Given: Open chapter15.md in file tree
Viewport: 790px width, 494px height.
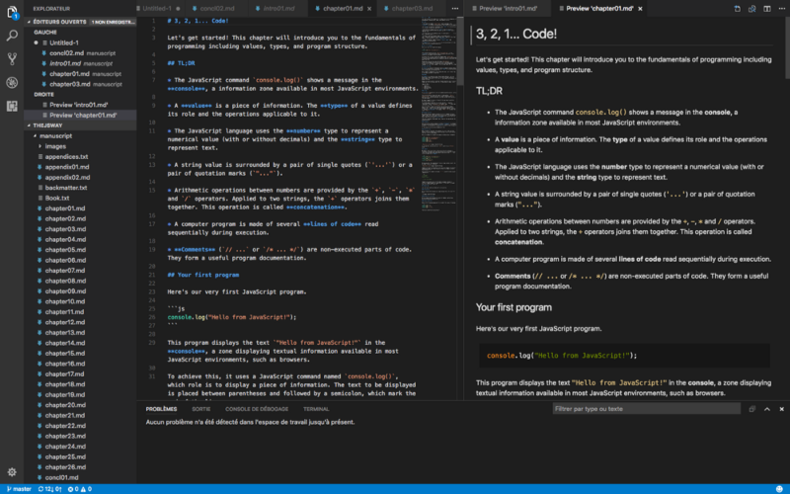Looking at the screenshot, I should pyautogui.click(x=80, y=354).
